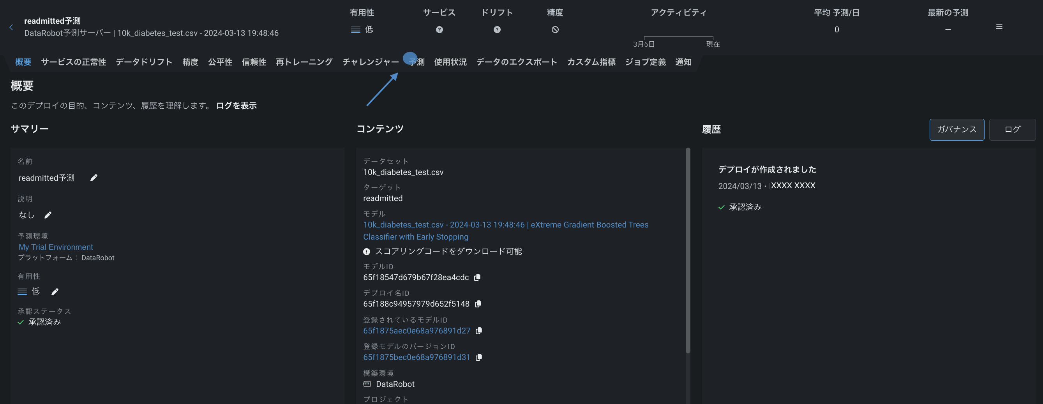
Task: Click the アクティビティ timeline chart
Action: (x=678, y=37)
